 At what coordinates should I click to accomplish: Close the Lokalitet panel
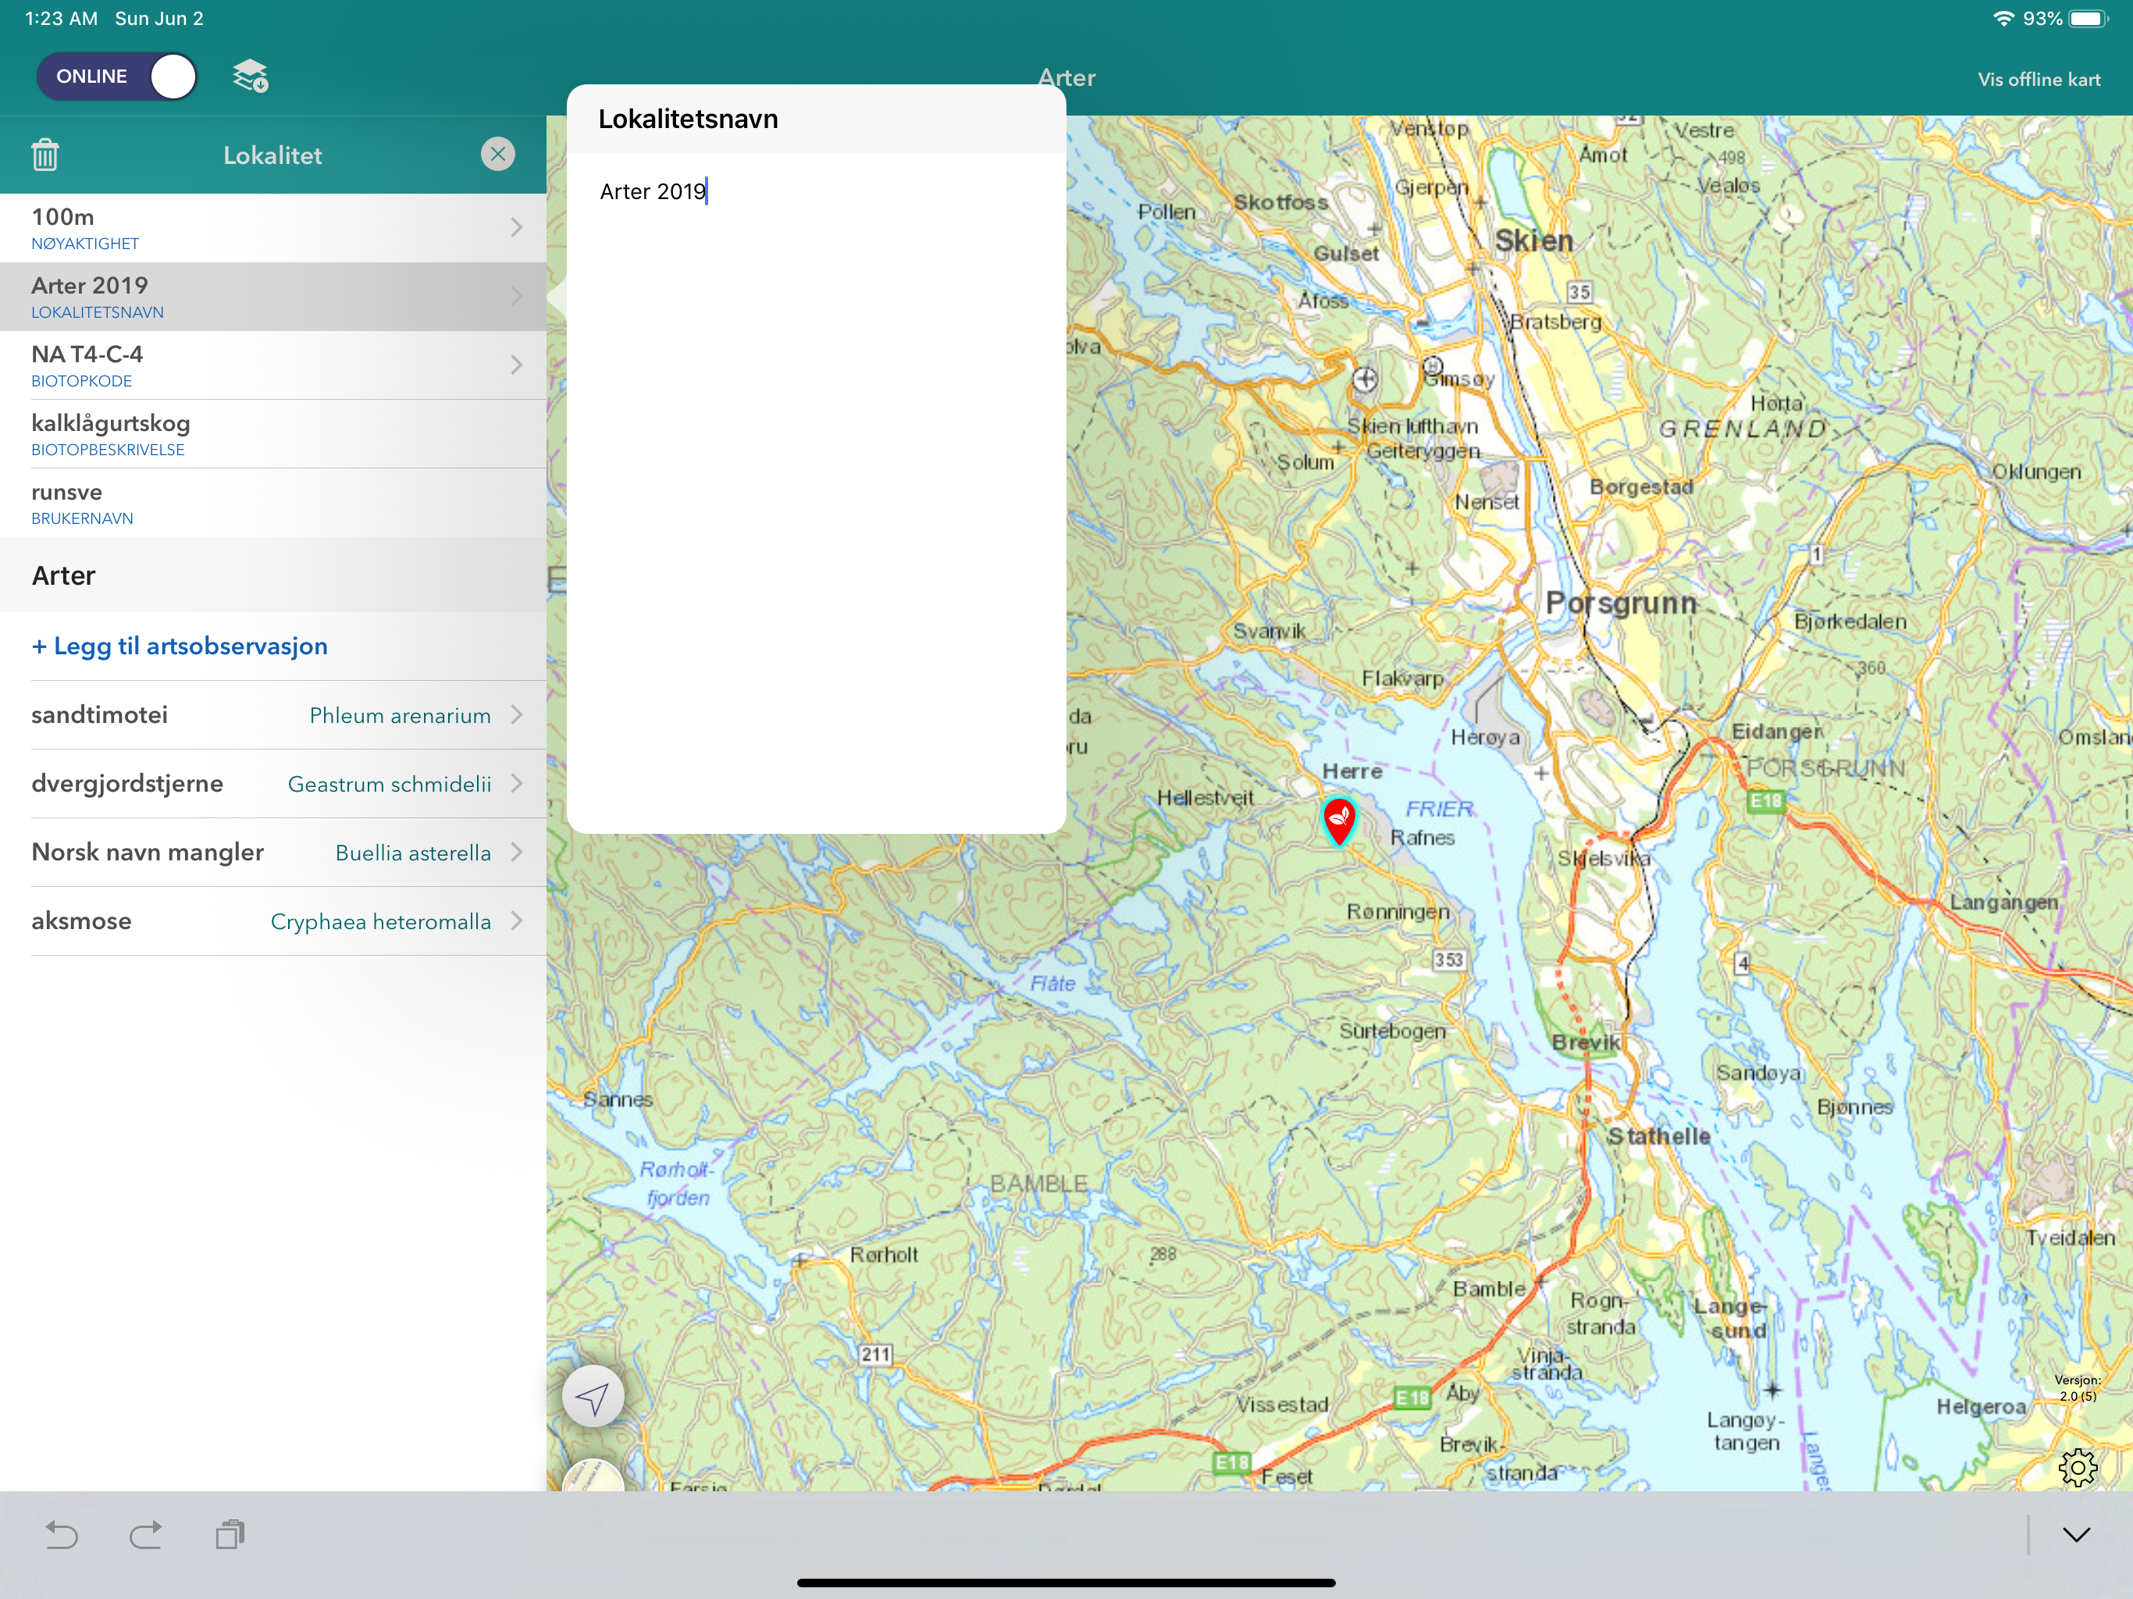pos(497,155)
